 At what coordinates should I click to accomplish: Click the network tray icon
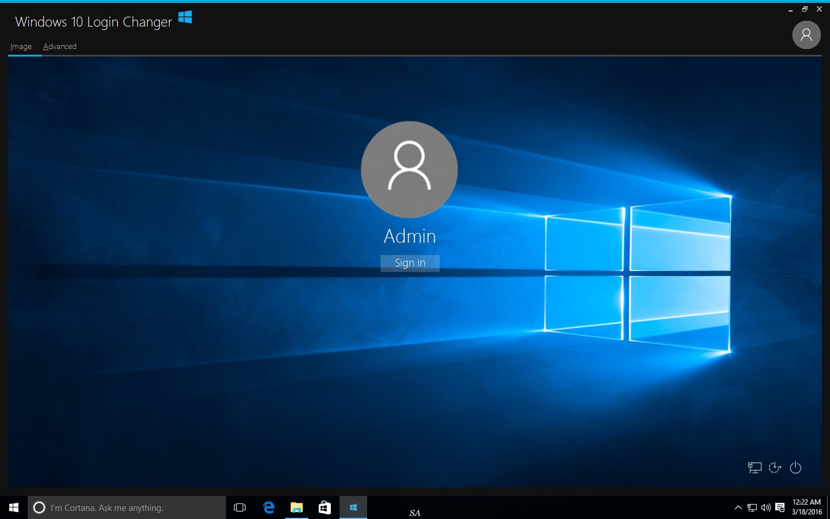(x=752, y=507)
